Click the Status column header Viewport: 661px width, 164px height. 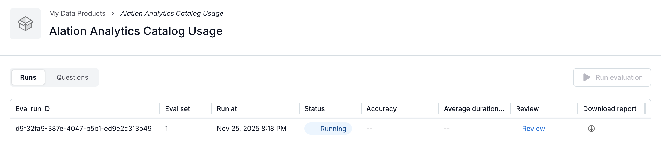315,109
